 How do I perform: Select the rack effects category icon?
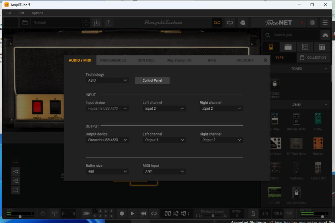click(322, 46)
